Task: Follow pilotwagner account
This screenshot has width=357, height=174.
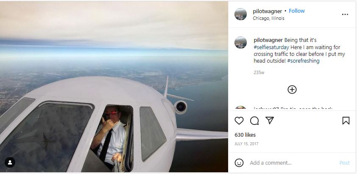Action: click(x=297, y=11)
